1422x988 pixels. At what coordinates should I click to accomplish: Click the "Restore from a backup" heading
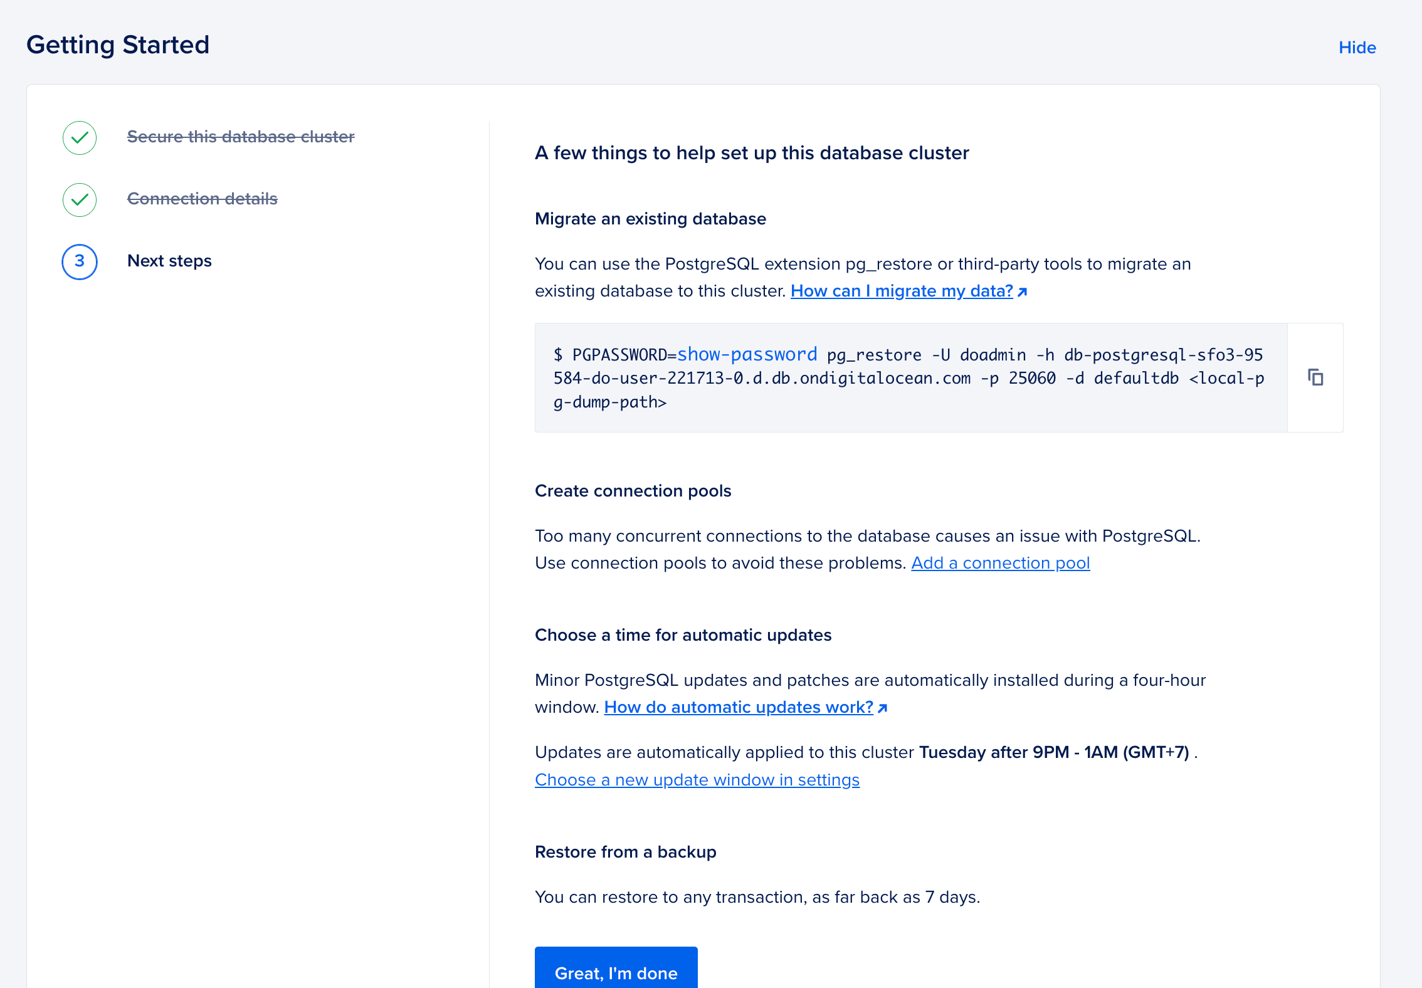point(625,852)
